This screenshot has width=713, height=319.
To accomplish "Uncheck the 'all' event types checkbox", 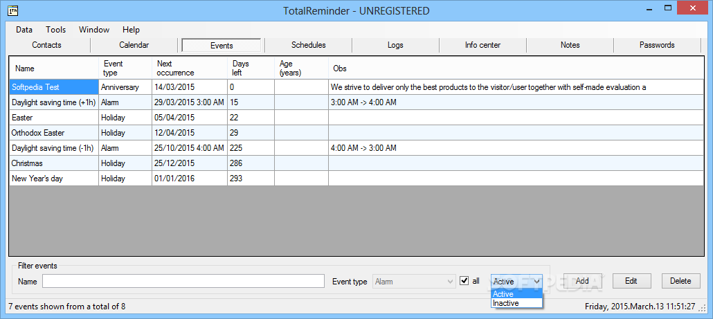I will coord(464,281).
